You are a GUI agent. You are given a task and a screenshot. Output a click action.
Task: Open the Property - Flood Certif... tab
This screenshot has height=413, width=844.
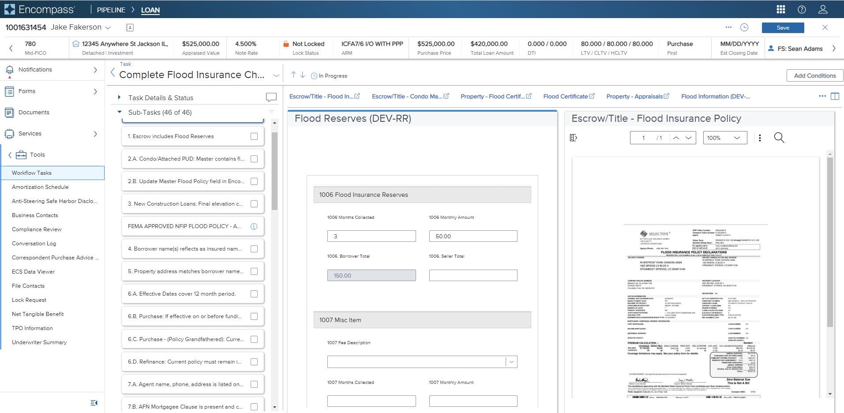(x=496, y=96)
